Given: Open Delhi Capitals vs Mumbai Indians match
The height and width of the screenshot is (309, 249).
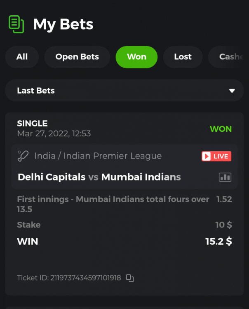Looking at the screenshot, I should [99, 177].
